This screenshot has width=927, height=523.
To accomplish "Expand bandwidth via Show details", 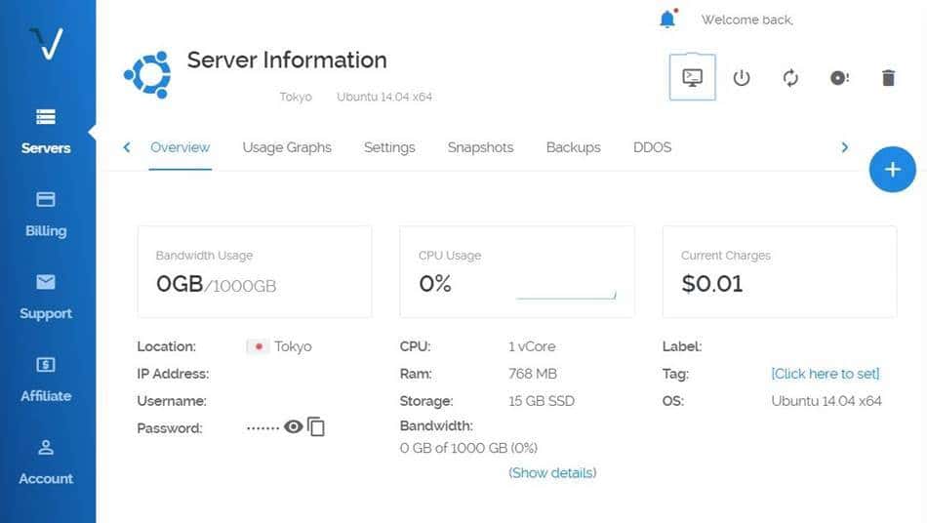I will pos(552,473).
